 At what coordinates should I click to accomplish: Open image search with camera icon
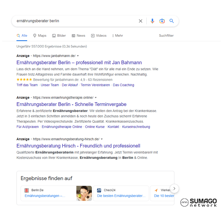[162, 21]
